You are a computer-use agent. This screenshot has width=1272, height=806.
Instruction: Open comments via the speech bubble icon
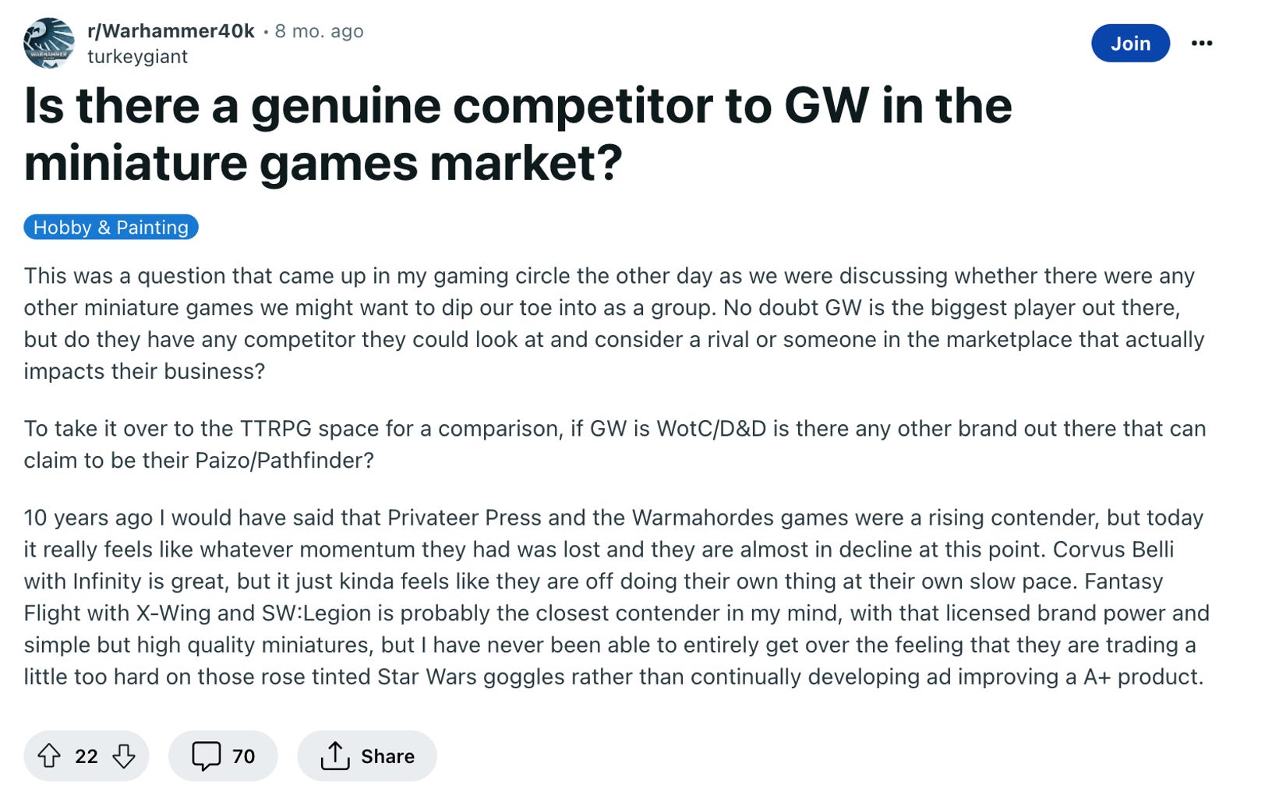209,755
